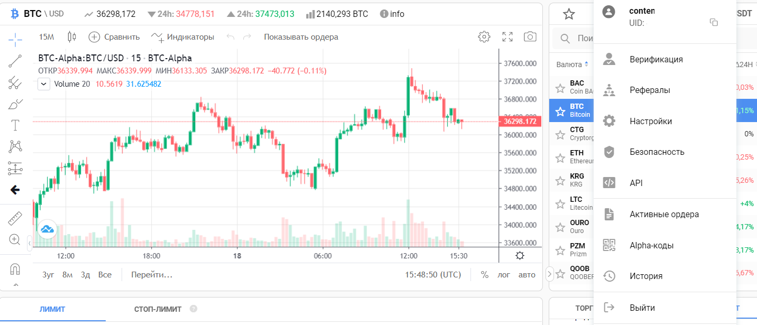Viewport: 757px width, 325px height.
Task: Open the Индикаторы indicators menu
Action: point(182,37)
